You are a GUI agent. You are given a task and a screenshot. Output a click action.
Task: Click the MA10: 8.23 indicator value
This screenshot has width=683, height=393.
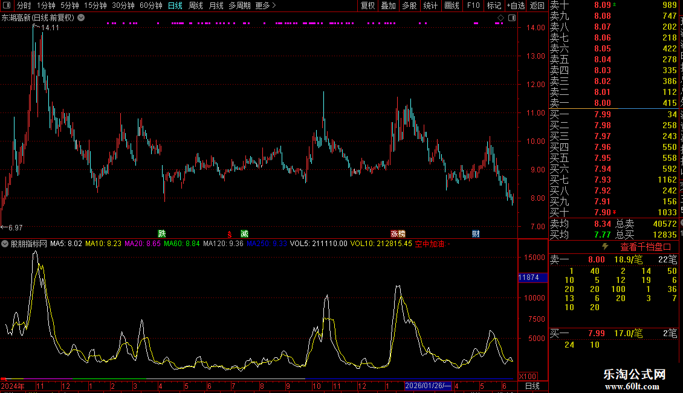click(x=103, y=244)
